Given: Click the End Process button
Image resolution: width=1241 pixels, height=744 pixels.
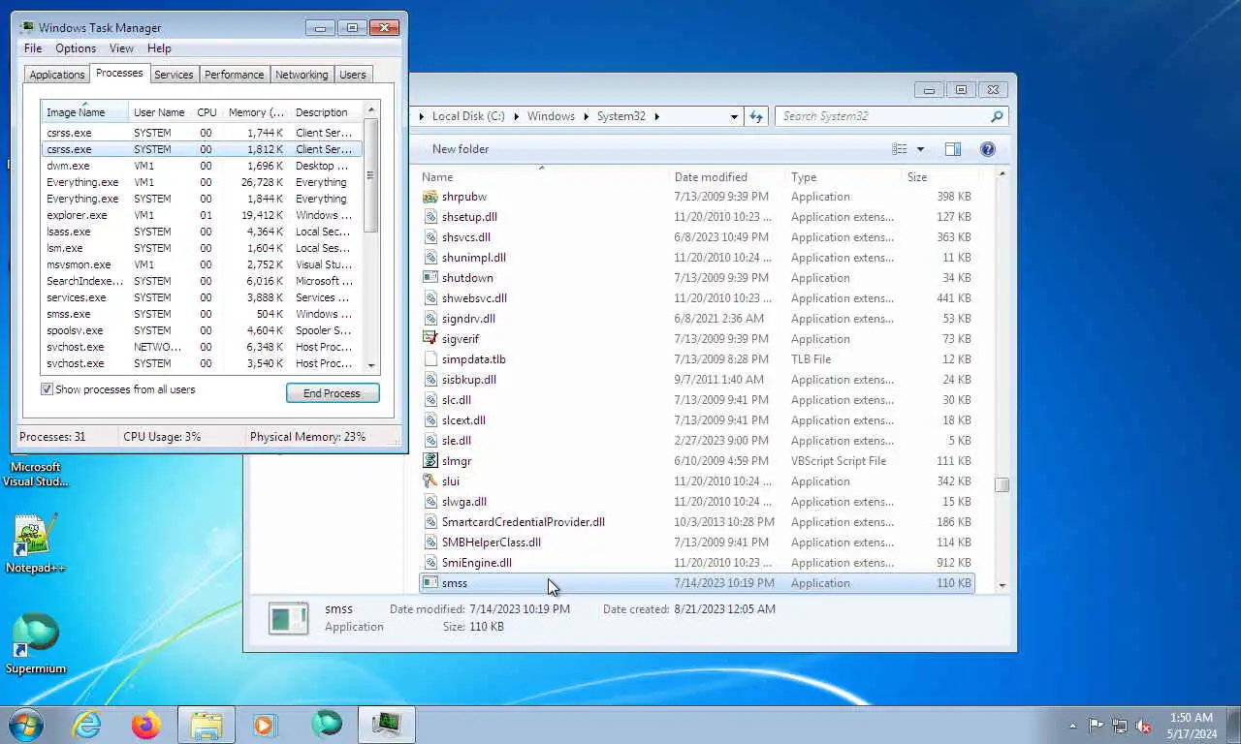Looking at the screenshot, I should [x=333, y=393].
